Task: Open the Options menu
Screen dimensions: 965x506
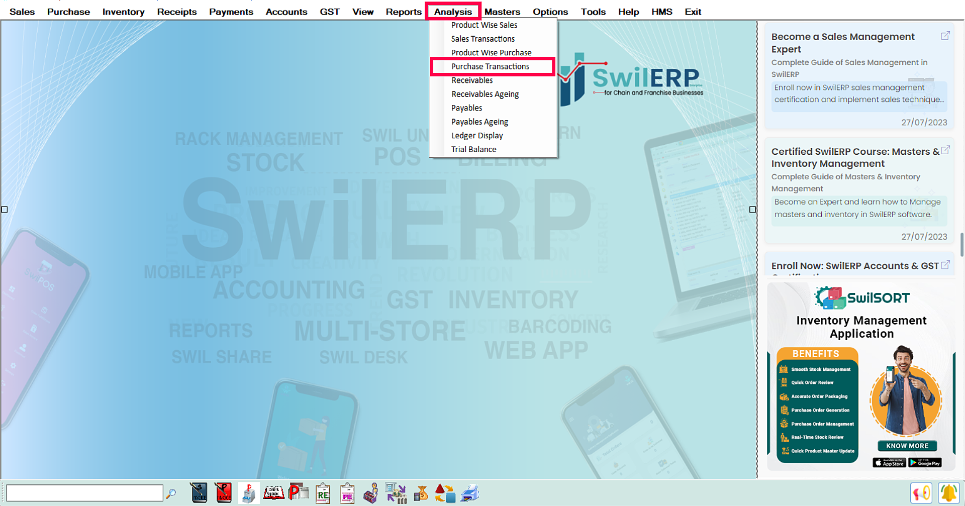Action: pos(550,12)
